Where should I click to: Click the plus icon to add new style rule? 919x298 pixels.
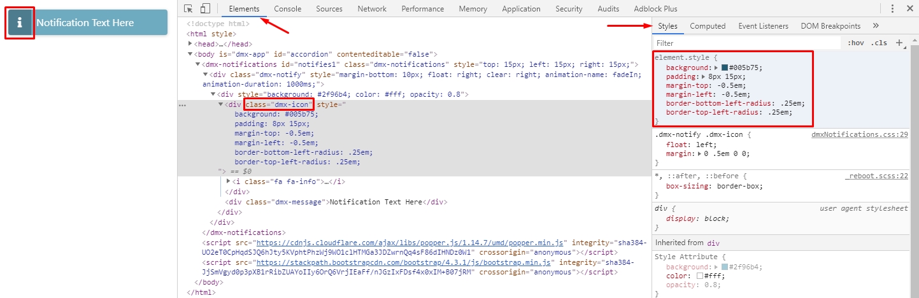click(899, 43)
